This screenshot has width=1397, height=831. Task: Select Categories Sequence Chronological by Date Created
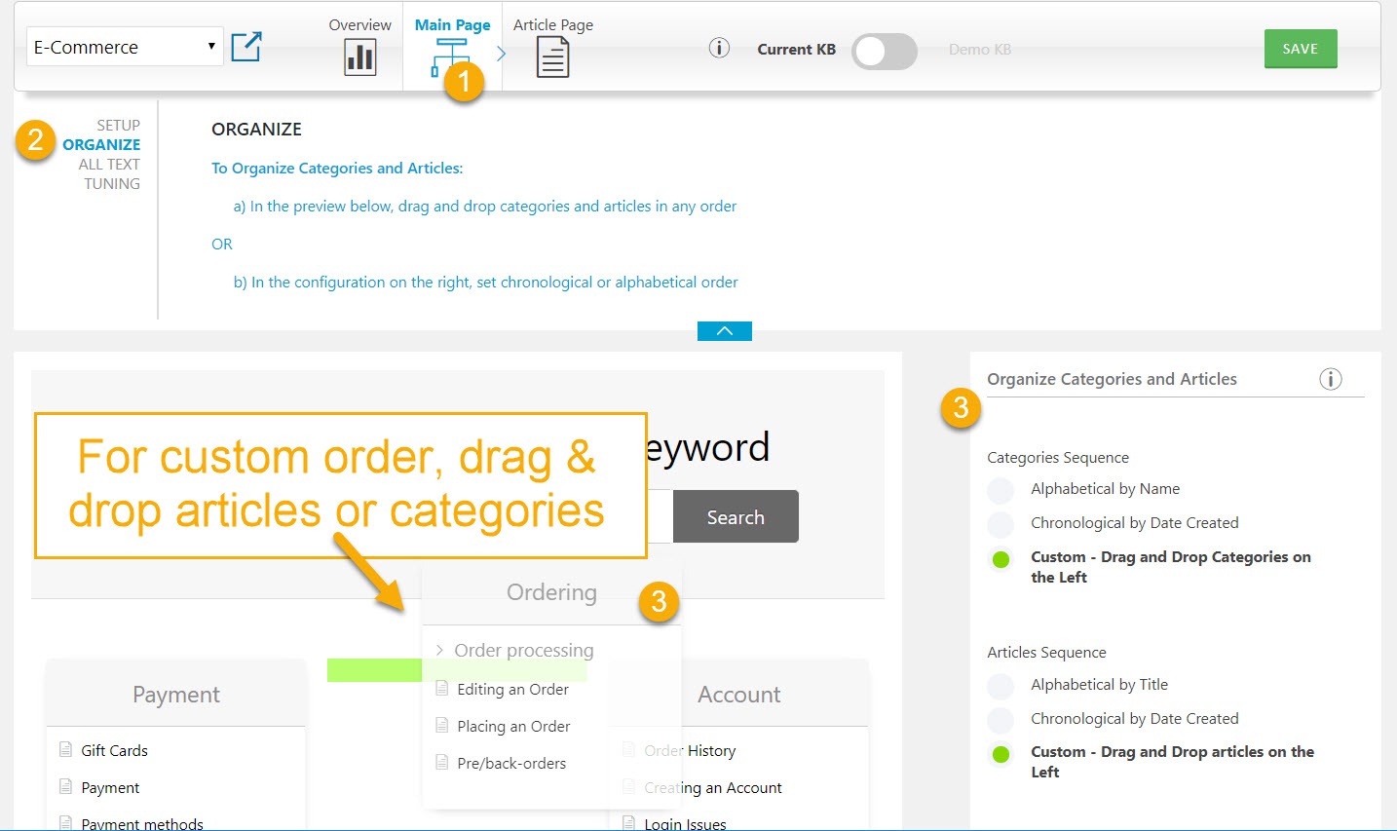coord(1001,525)
